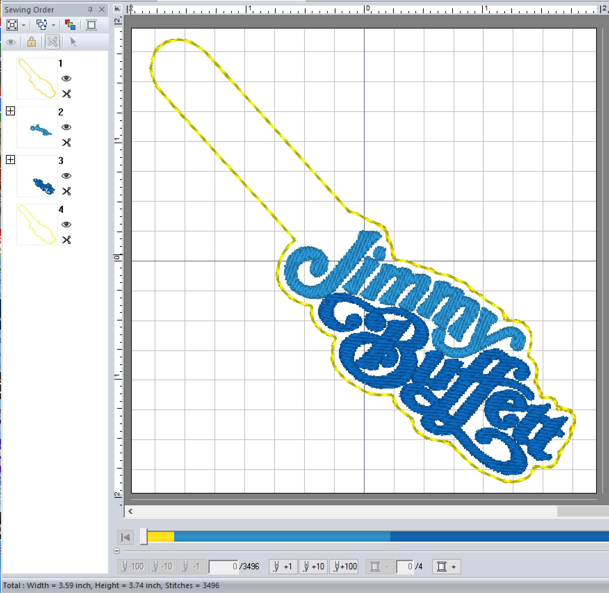Select the light blue Jimmy thumbnail step 2
Viewport: 609px width, 593px height.
(x=37, y=127)
